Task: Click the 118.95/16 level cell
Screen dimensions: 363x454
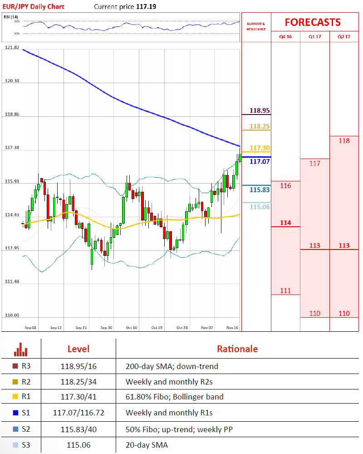Action: click(78, 367)
